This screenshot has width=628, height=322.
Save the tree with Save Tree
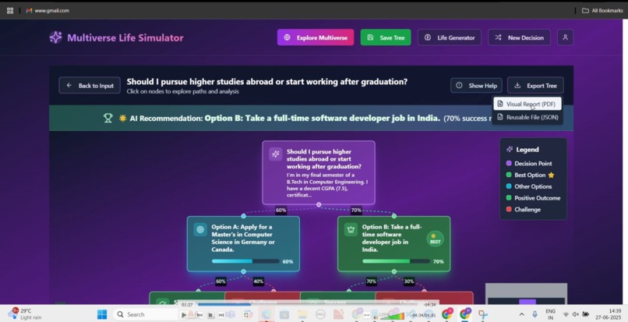385,37
